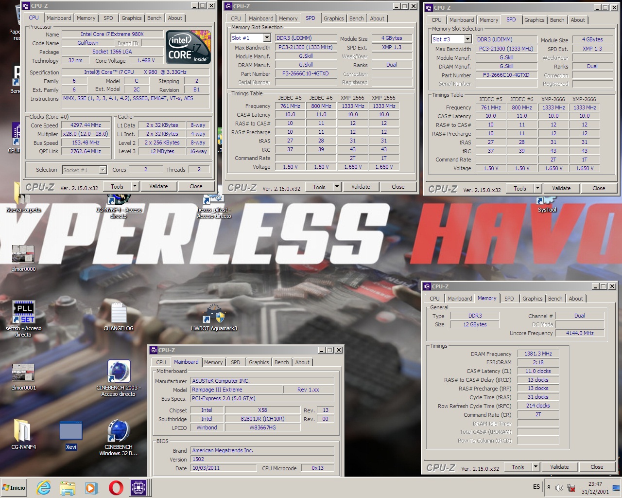The height and width of the screenshot is (498, 622).
Task: Click Validate in the Intel Core i7 window
Action: (158, 186)
